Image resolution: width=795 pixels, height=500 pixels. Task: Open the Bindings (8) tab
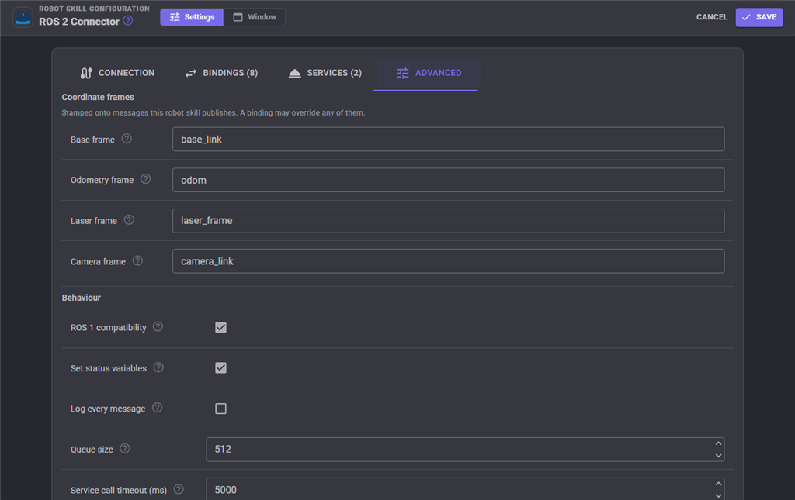tap(221, 74)
